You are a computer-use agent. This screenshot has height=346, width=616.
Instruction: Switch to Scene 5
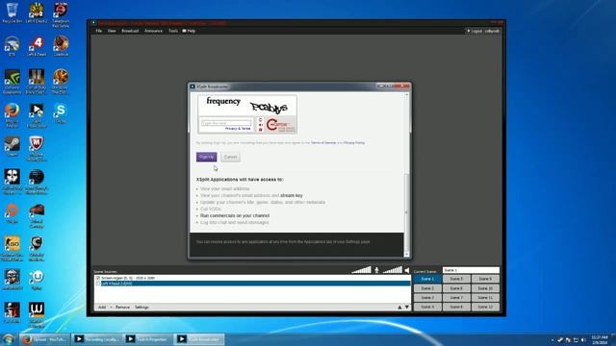456,279
